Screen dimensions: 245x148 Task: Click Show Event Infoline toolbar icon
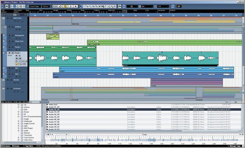coord(14,6)
